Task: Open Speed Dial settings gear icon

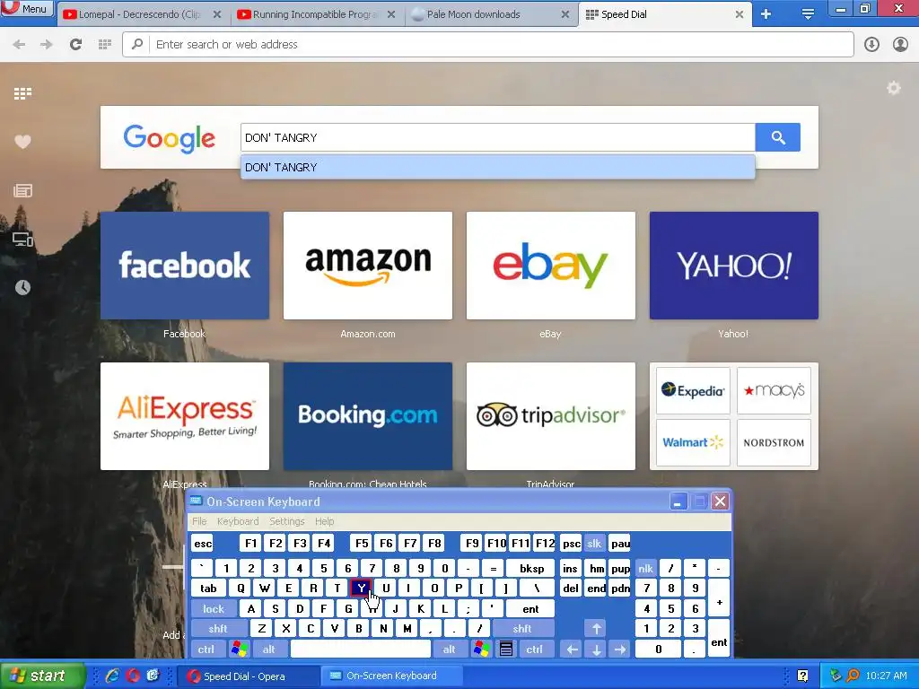Action: pos(893,89)
